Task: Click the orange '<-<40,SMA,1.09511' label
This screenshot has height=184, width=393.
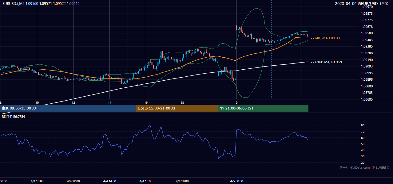Action: click(x=325, y=38)
